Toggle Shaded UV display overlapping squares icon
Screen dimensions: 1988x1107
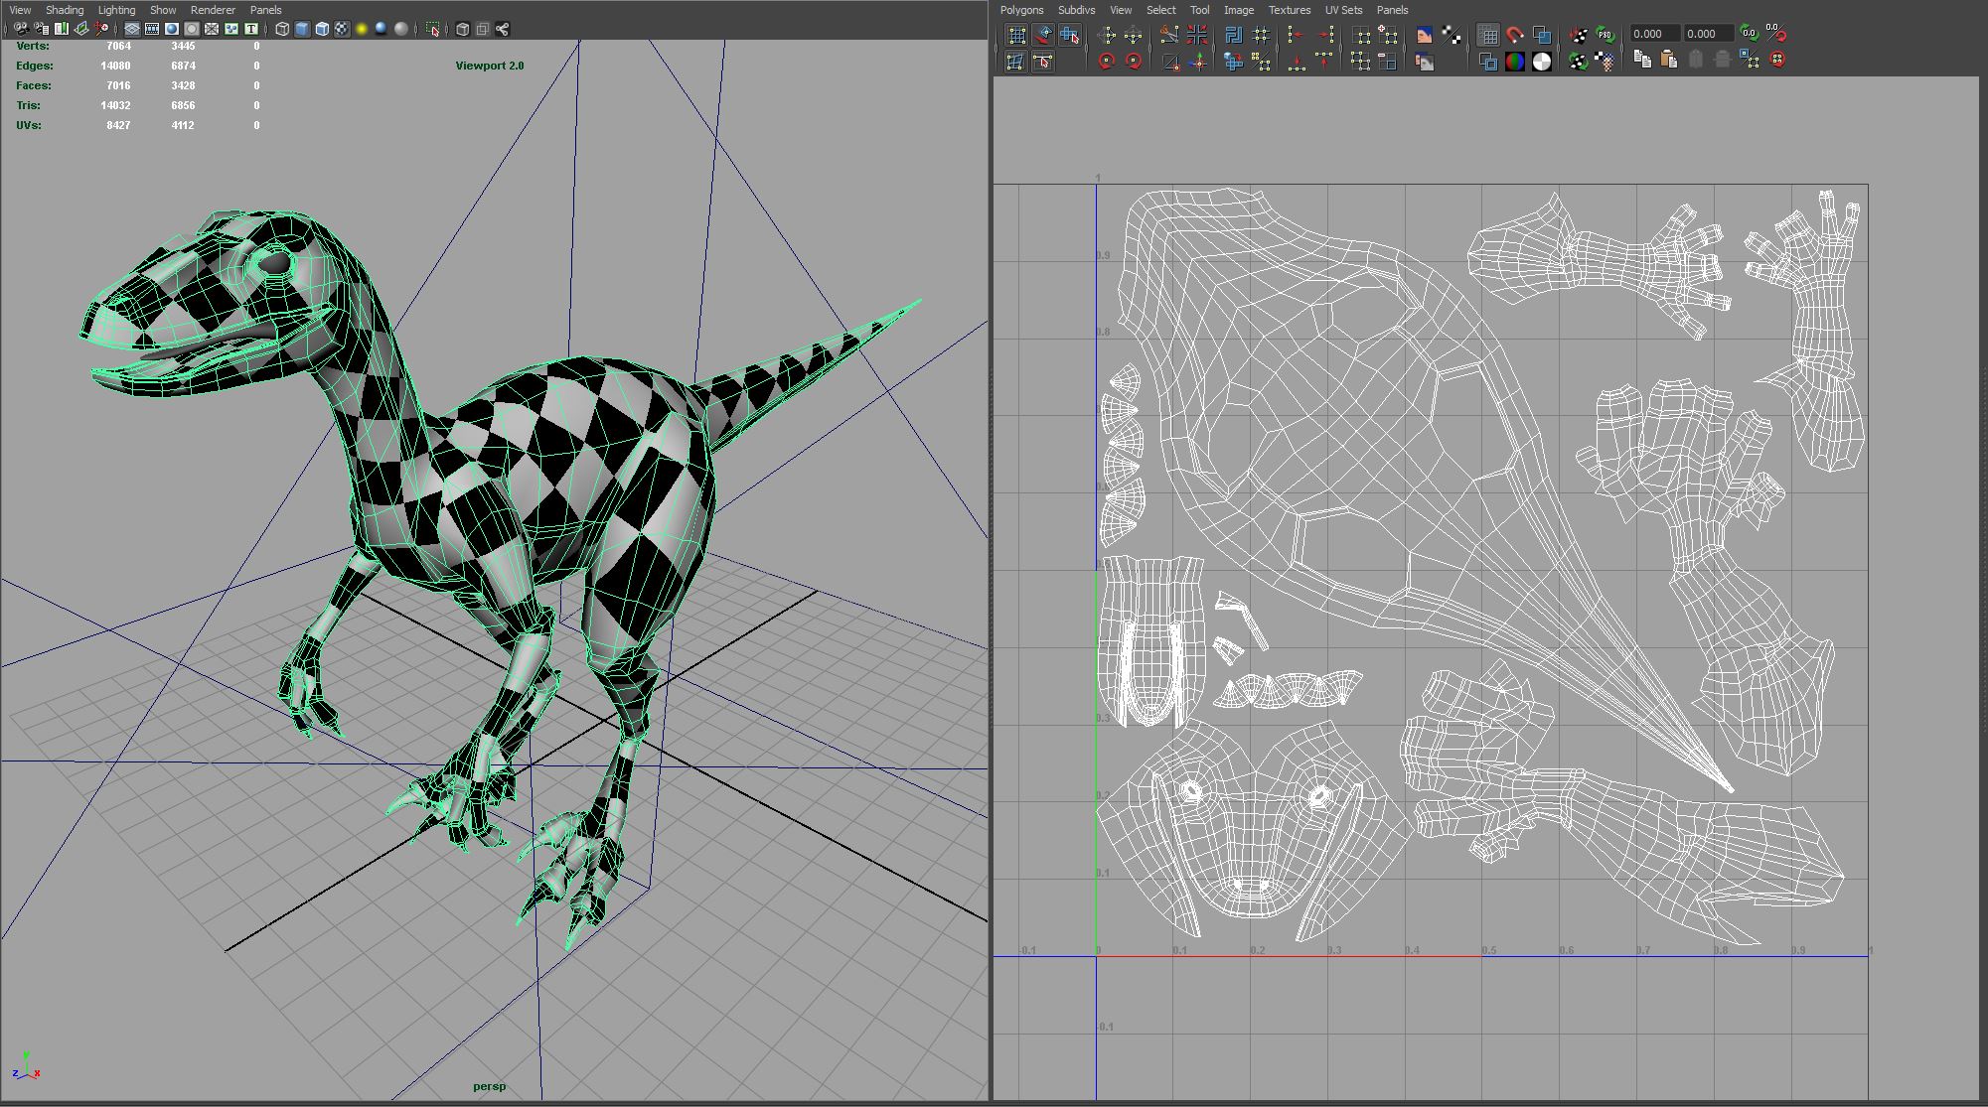[x=1542, y=34]
